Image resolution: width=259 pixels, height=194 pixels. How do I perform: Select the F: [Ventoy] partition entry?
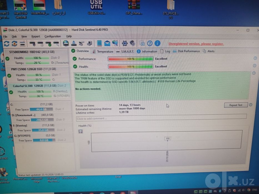[x=42, y=128]
